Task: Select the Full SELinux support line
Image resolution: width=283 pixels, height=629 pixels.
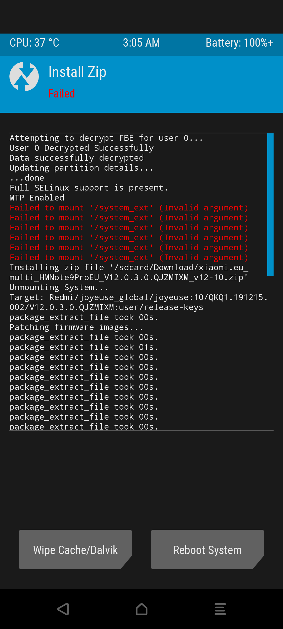Action: (89, 188)
